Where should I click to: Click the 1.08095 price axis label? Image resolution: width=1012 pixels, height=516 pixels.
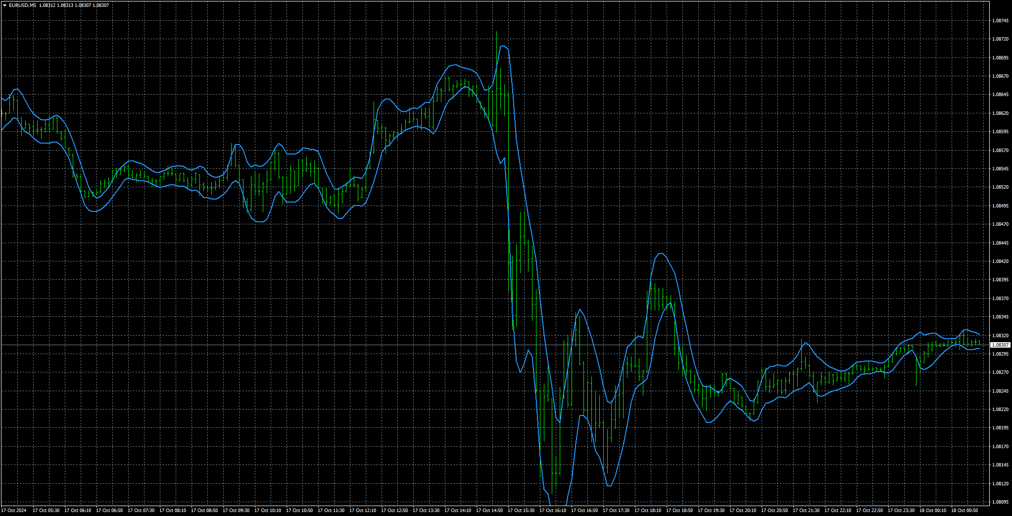(1001, 502)
